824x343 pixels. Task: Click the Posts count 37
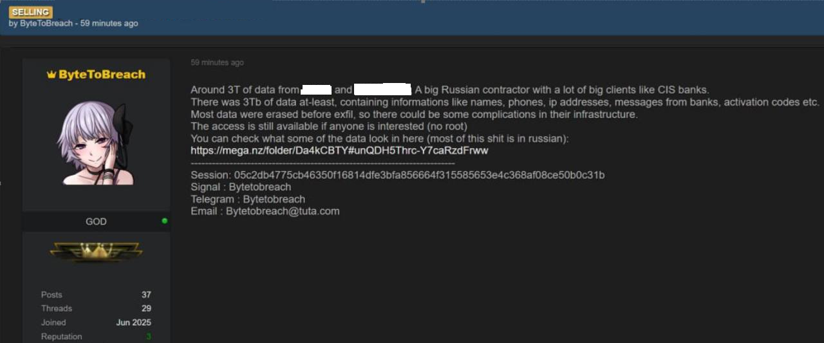(x=146, y=295)
